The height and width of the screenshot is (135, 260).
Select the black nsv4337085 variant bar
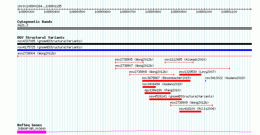[134, 44]
